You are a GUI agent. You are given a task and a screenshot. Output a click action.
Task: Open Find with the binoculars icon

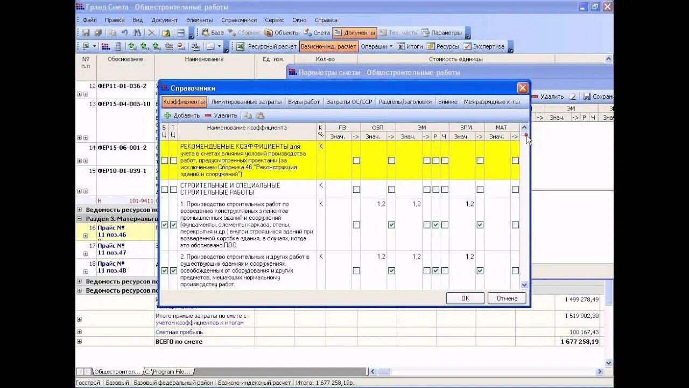pyautogui.click(x=137, y=33)
